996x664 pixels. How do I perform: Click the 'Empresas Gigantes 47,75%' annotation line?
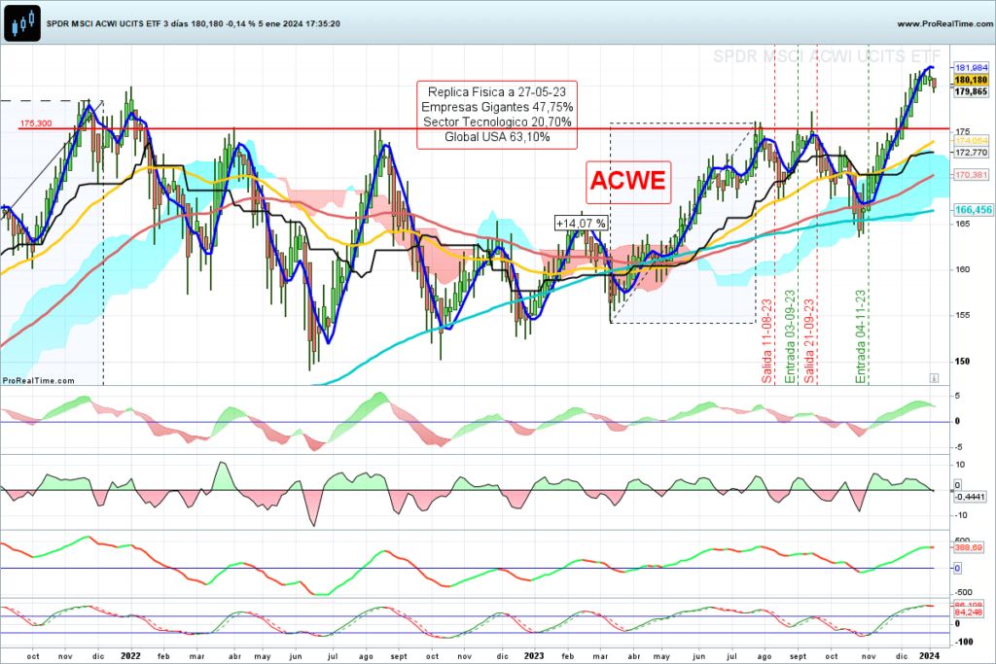click(x=497, y=107)
